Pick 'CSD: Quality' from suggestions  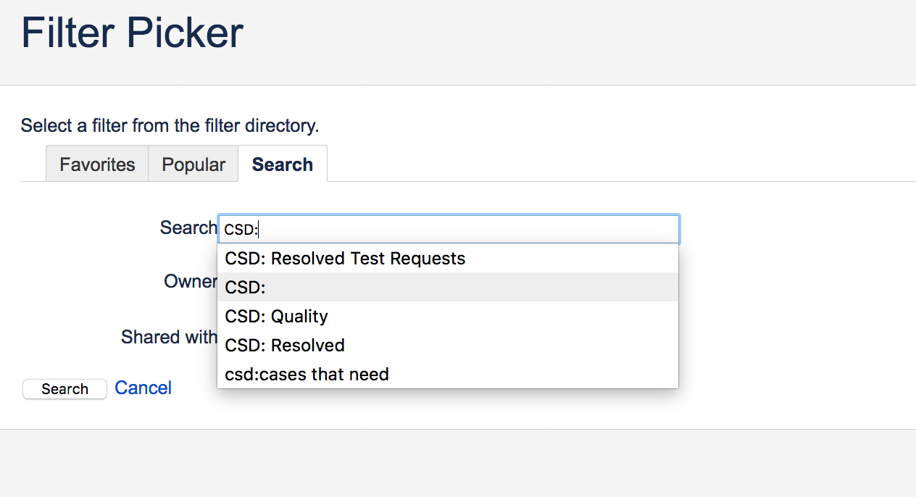click(x=448, y=316)
